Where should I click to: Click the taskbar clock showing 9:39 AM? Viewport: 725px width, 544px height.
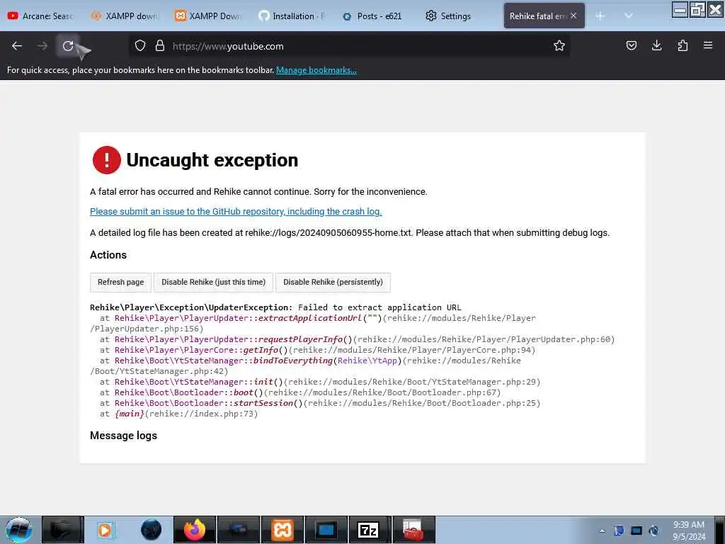click(688, 531)
